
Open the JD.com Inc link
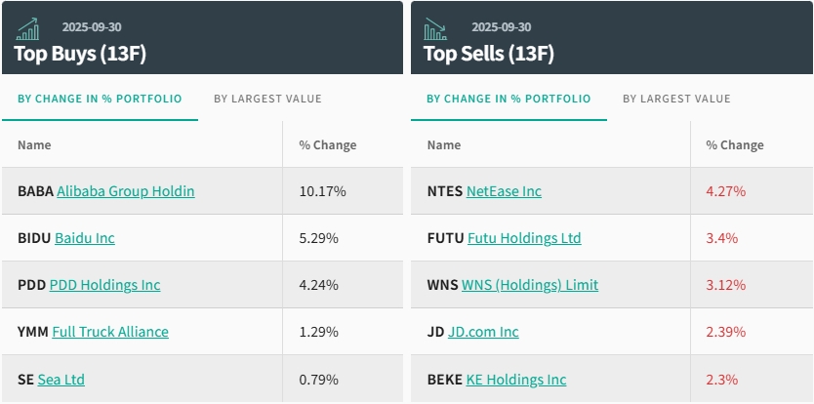(483, 332)
